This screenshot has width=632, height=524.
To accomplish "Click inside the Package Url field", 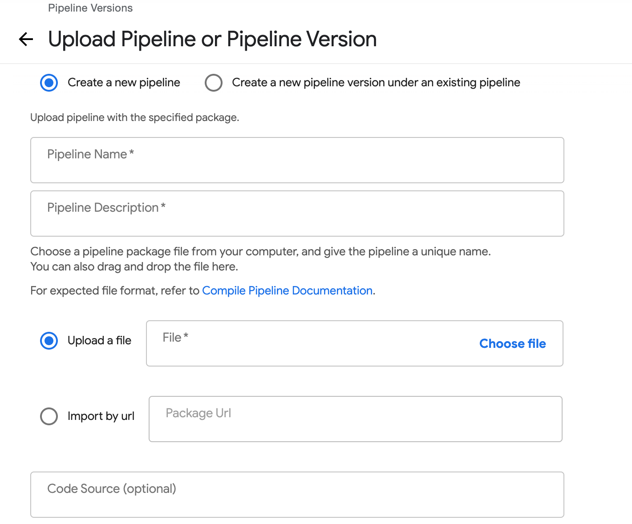I will tap(356, 419).
